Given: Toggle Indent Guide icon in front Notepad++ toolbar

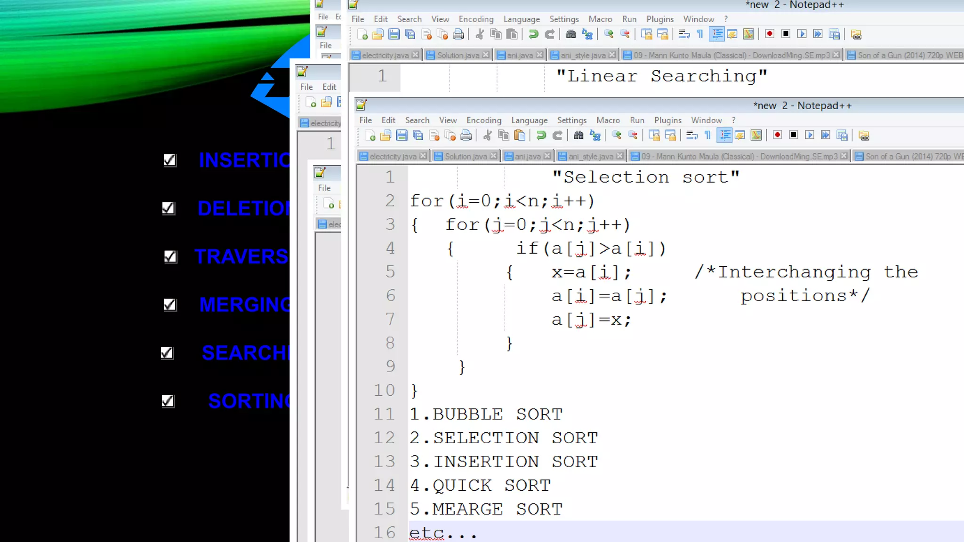Looking at the screenshot, I should 724,135.
